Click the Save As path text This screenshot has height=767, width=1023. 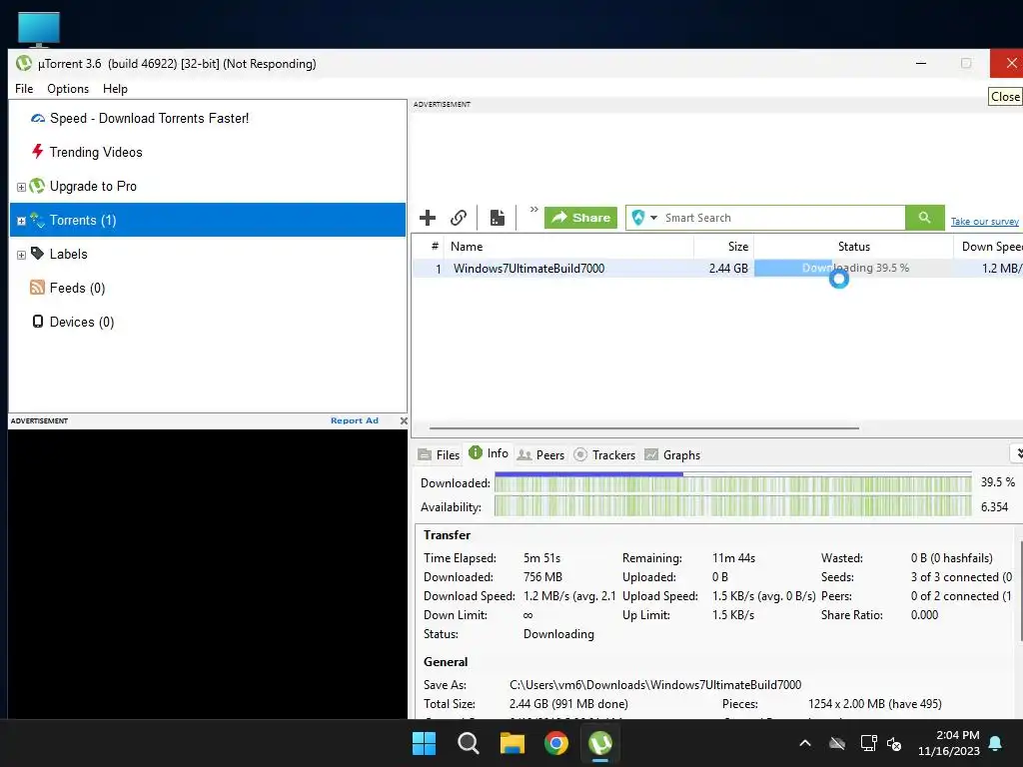point(655,685)
